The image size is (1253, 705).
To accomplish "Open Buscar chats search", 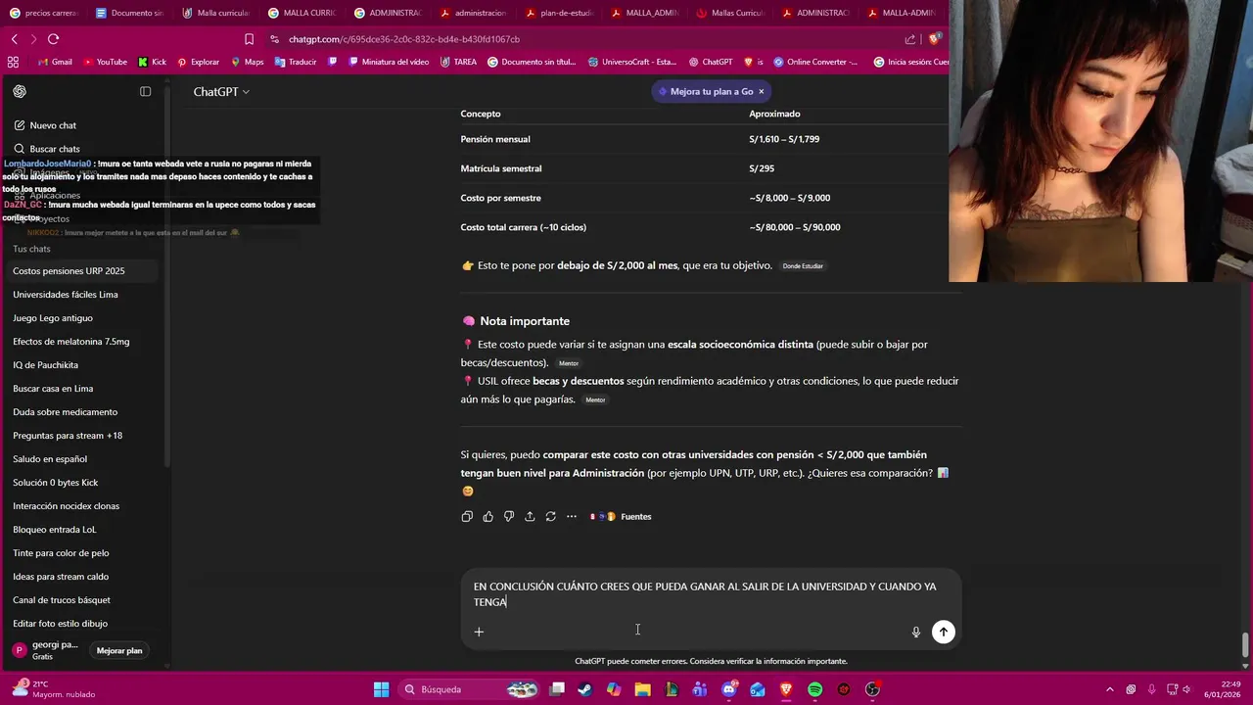I will tap(55, 149).
